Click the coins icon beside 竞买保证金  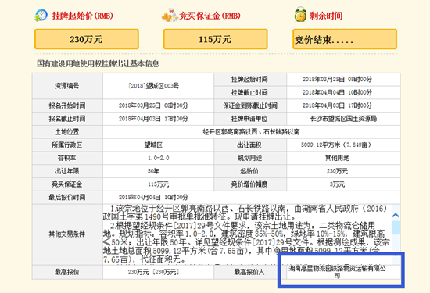coord(170,16)
